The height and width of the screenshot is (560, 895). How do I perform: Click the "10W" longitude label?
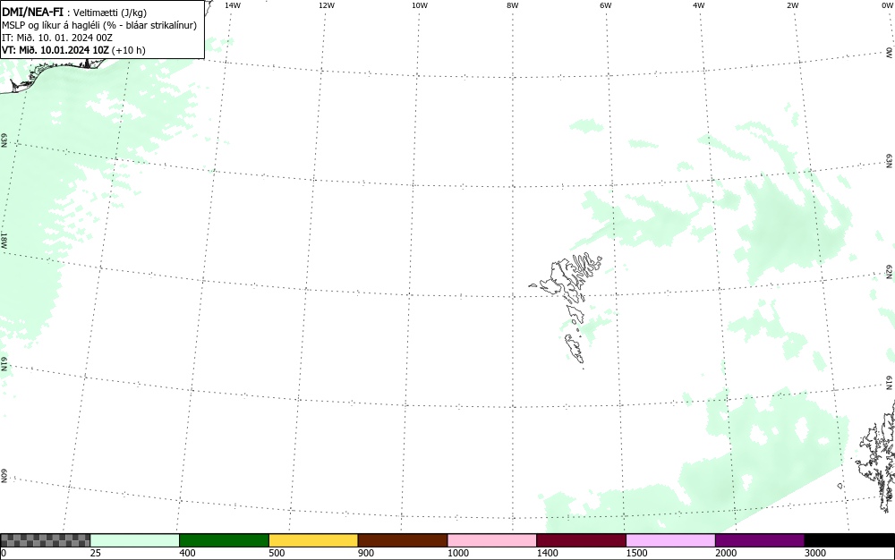pyautogui.click(x=420, y=5)
